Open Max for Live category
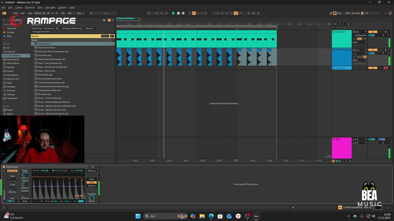 pos(13,79)
